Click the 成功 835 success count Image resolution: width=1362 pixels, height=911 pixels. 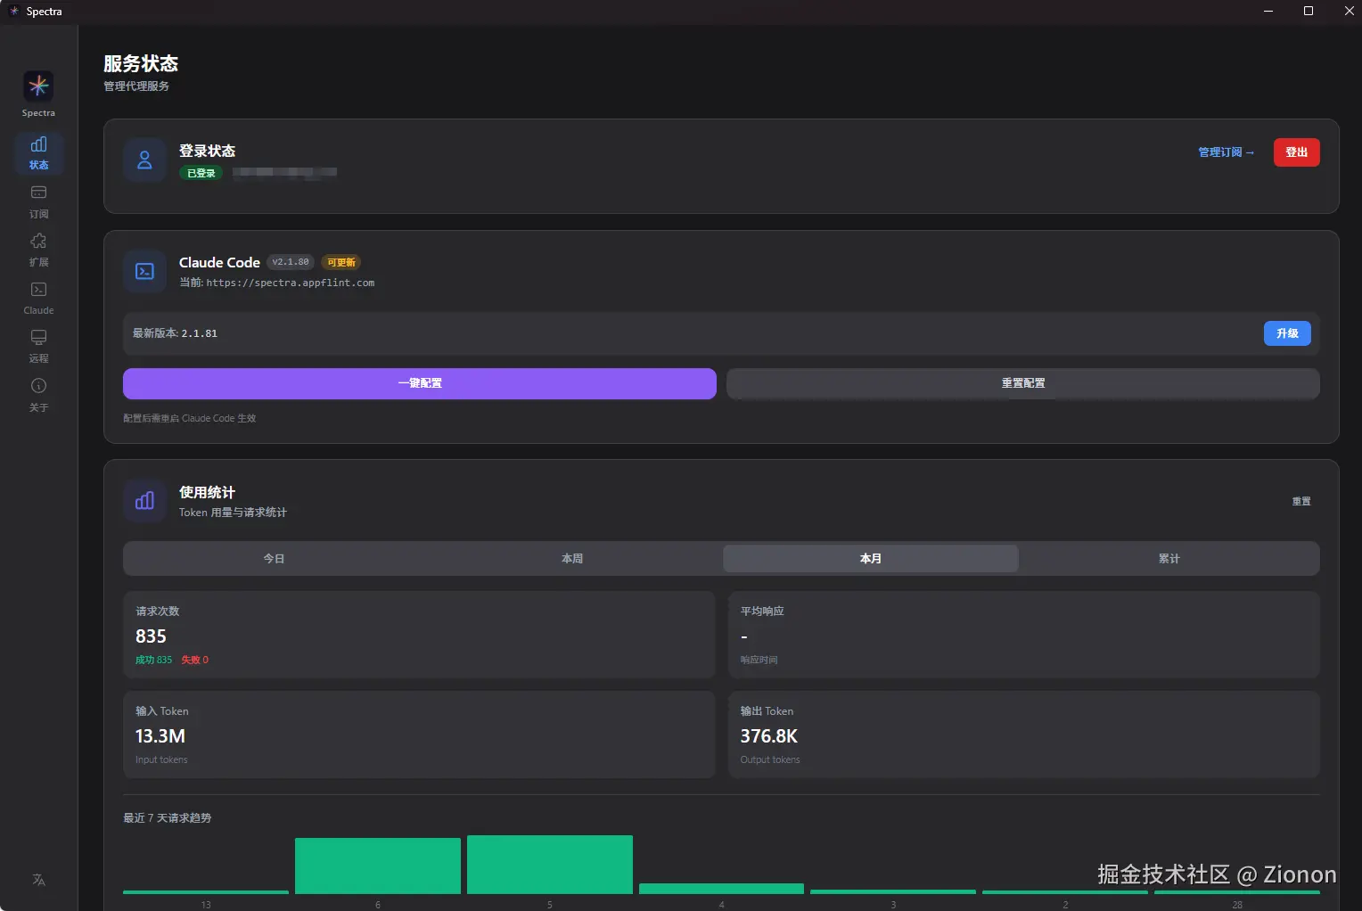(x=153, y=660)
